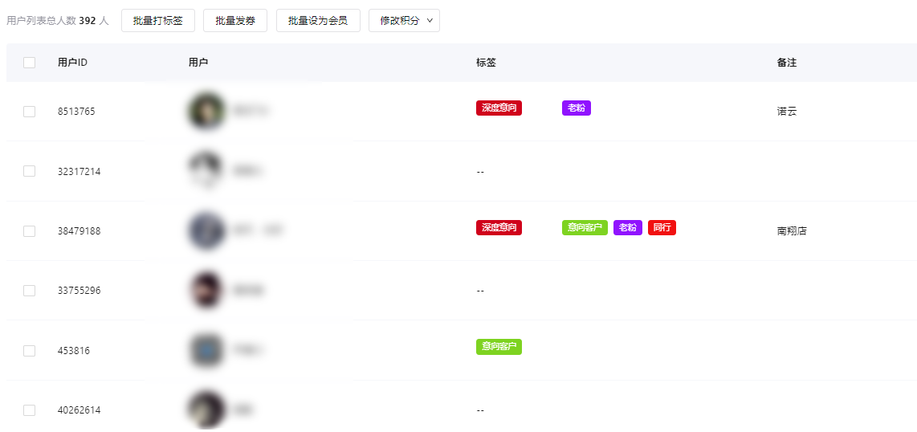Mark the checkbox beside user 453816
The width and height of the screenshot is (917, 432).
point(30,351)
